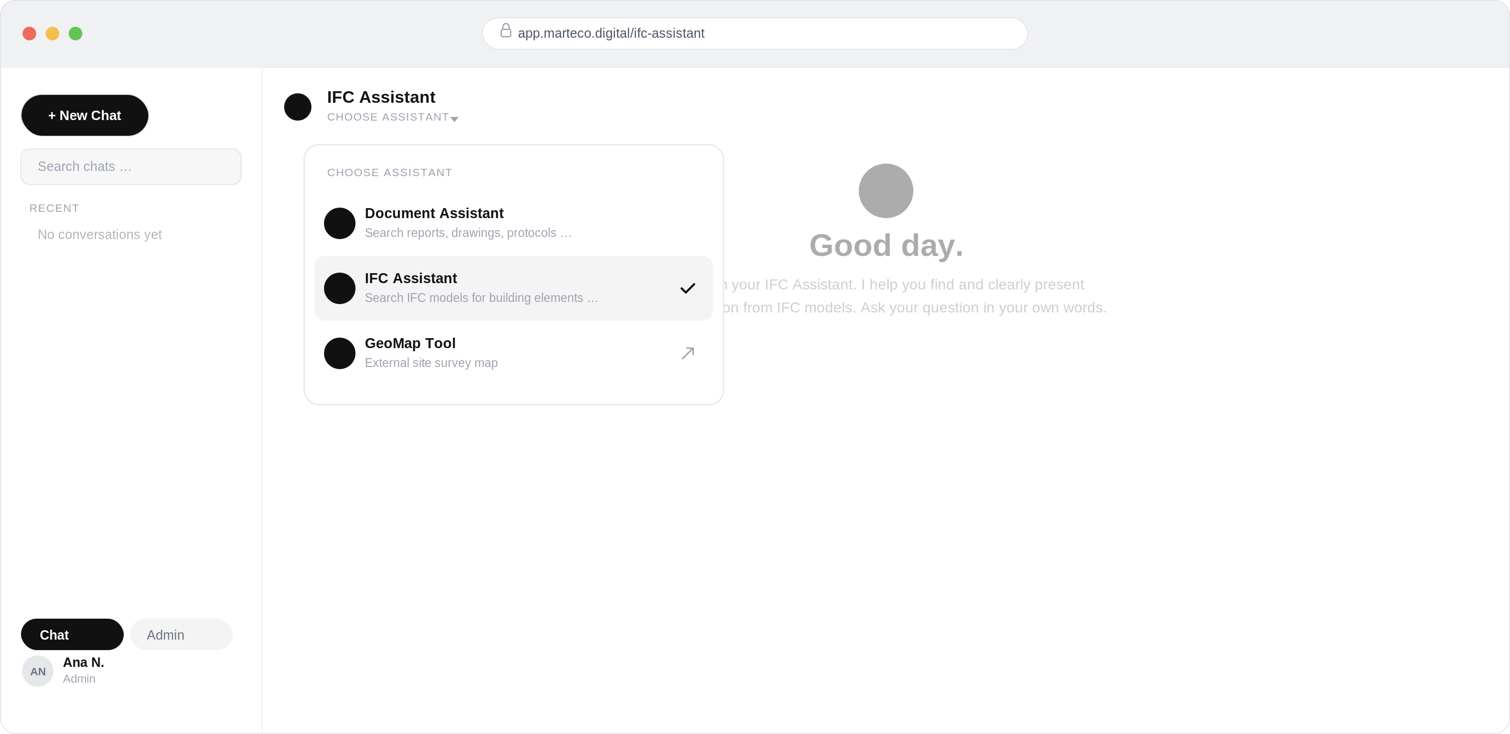Click the Admin role label under Ana N.
The width and height of the screenshot is (1510, 734).
pos(79,679)
